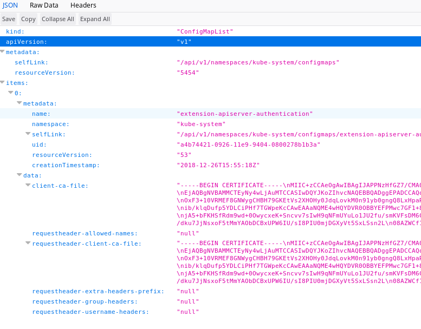Image resolution: width=421 pixels, height=329 pixels.
Task: Collapse the nested metadata under item 0
Action: click(x=20, y=103)
